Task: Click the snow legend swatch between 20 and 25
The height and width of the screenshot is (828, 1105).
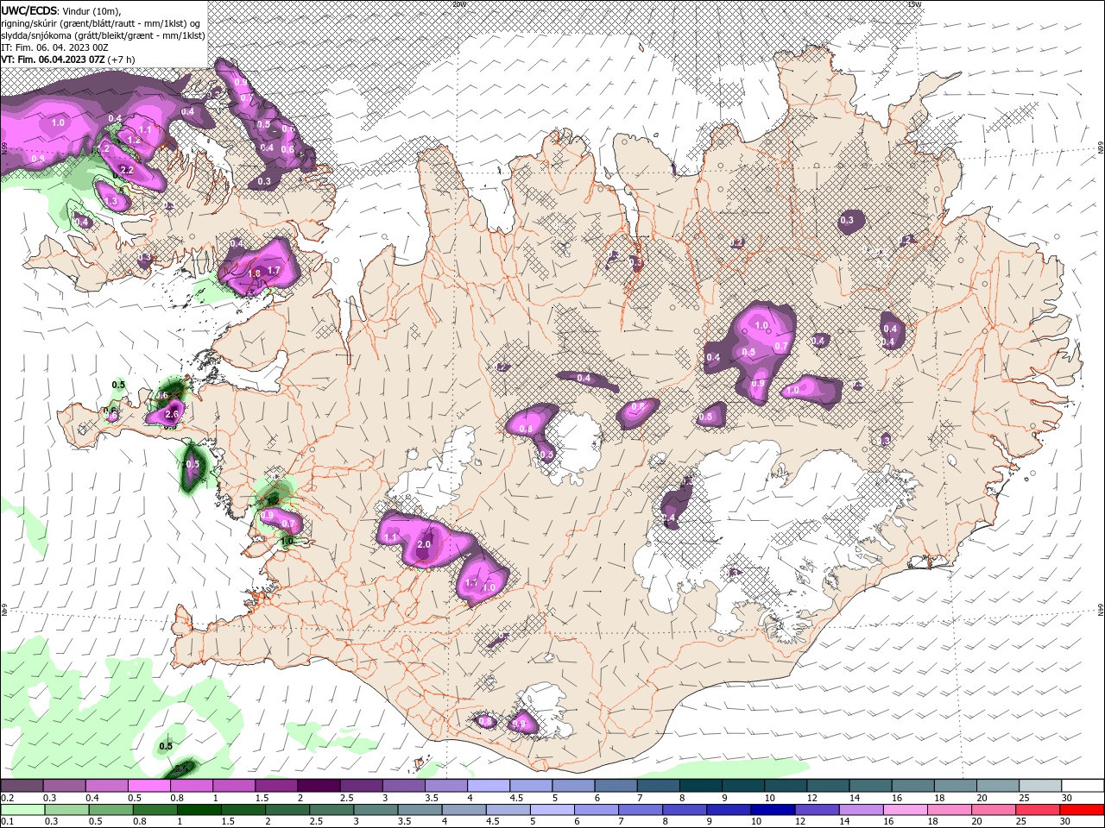Action: click(x=998, y=786)
